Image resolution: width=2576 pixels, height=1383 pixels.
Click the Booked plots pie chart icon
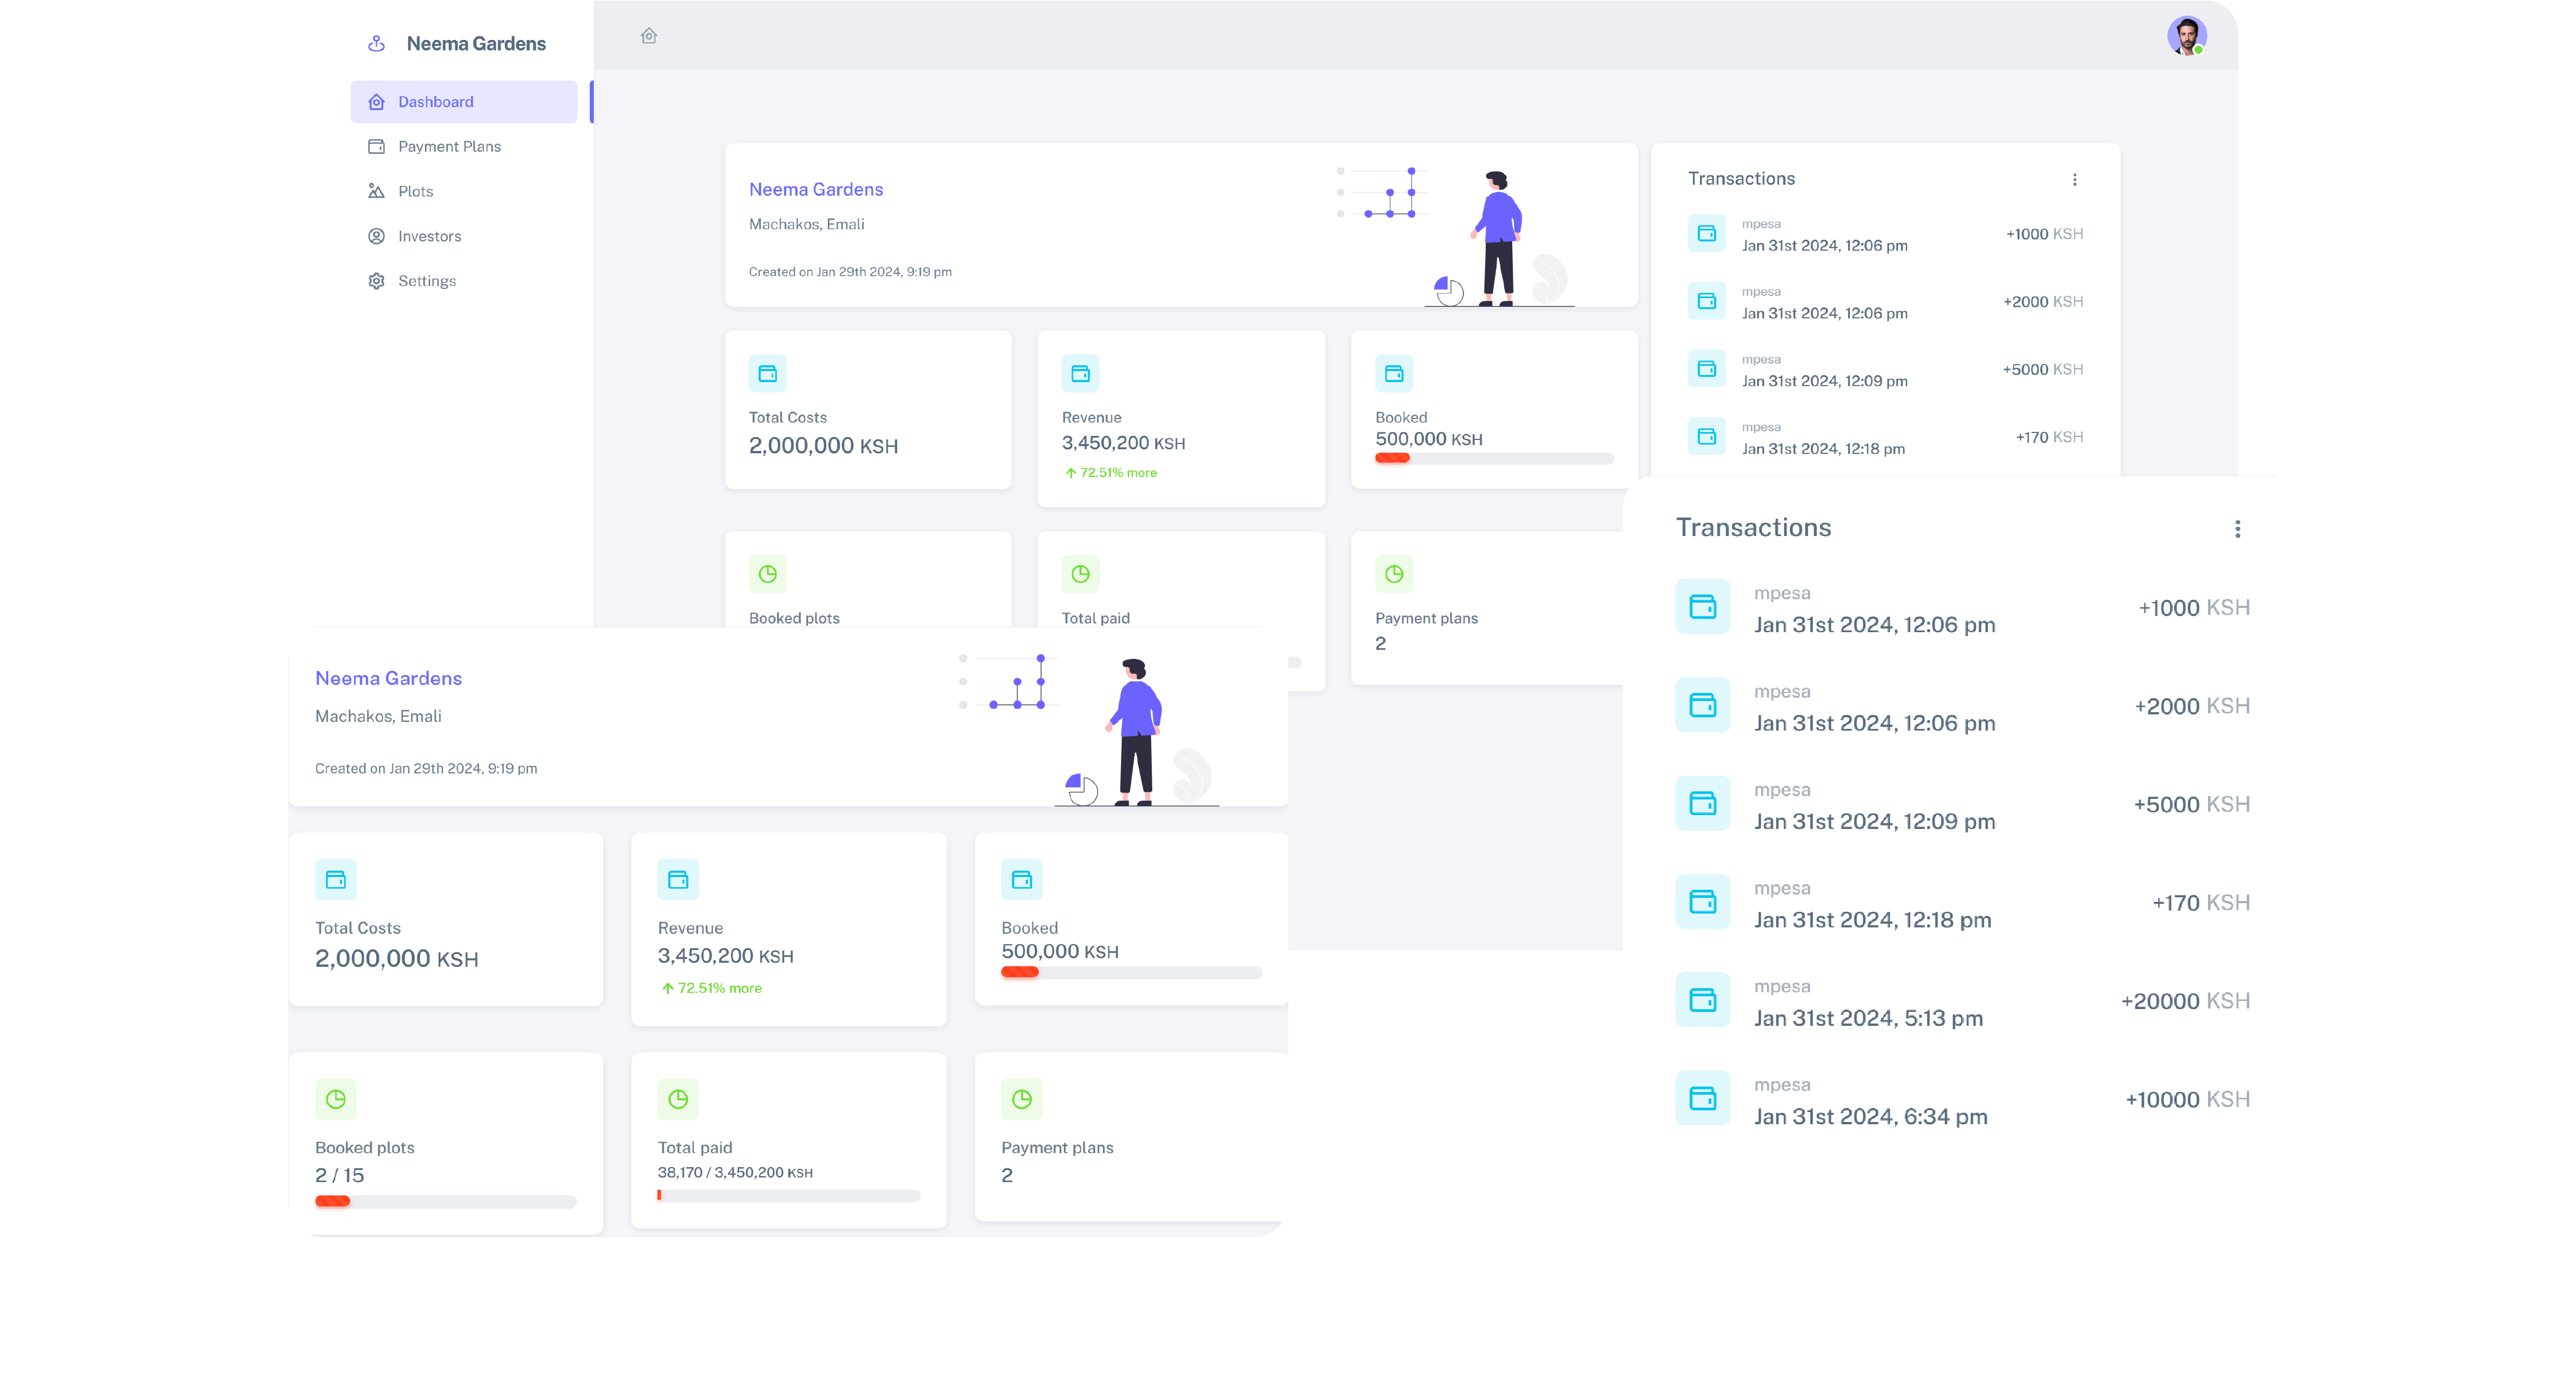[335, 1099]
